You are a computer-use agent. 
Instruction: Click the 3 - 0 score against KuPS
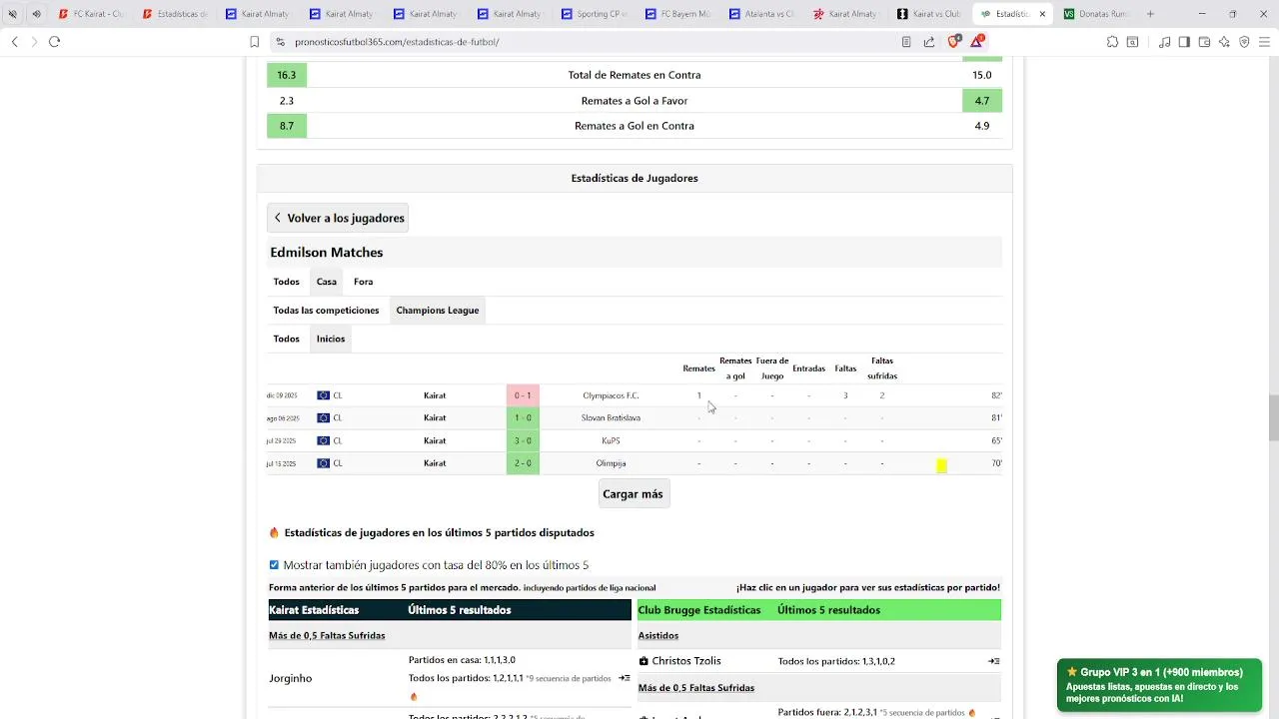tap(523, 440)
